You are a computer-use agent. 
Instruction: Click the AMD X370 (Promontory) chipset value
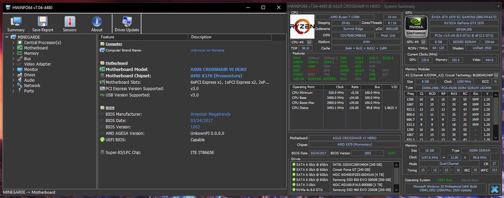216,76
